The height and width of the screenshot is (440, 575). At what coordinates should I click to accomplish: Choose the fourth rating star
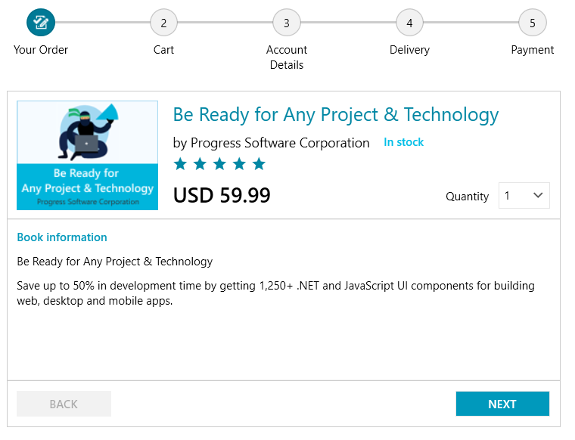(x=239, y=164)
